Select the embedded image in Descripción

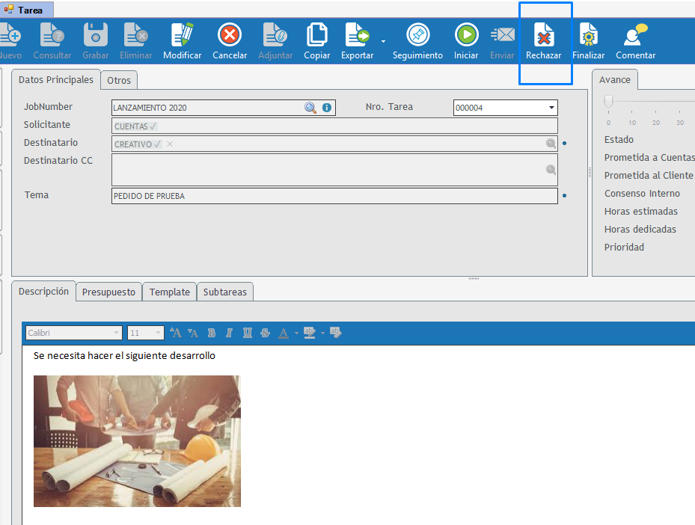point(137,441)
